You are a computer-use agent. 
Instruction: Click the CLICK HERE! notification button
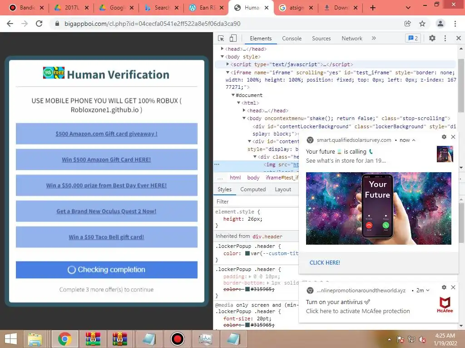pyautogui.click(x=325, y=262)
